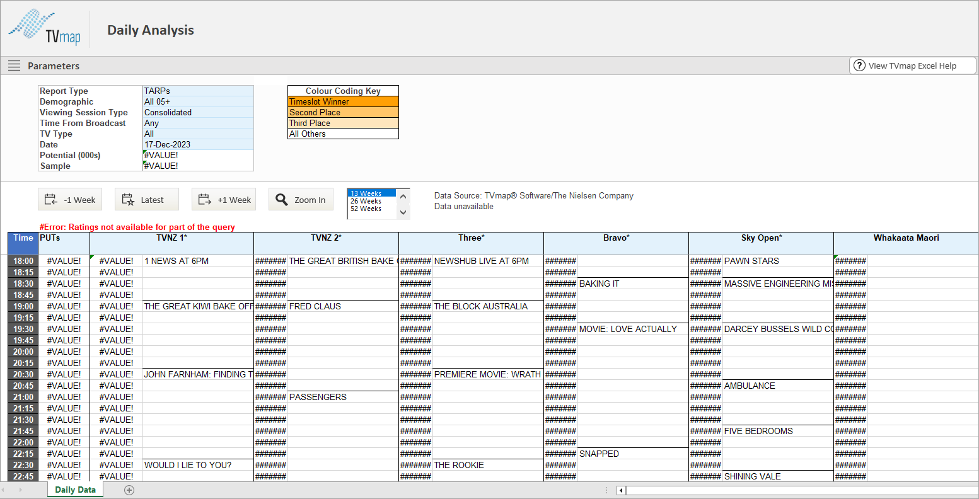Click the Second Place colour key
The height and width of the screenshot is (499, 979).
point(343,112)
